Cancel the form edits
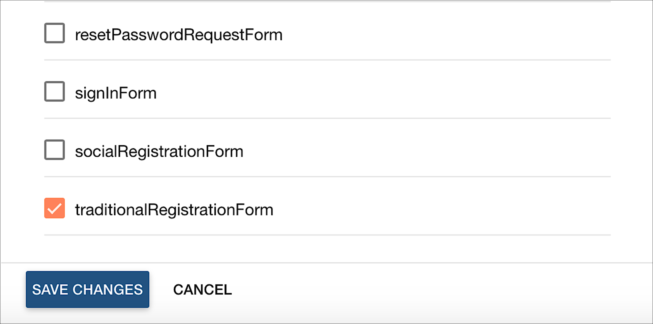 pyautogui.click(x=203, y=290)
